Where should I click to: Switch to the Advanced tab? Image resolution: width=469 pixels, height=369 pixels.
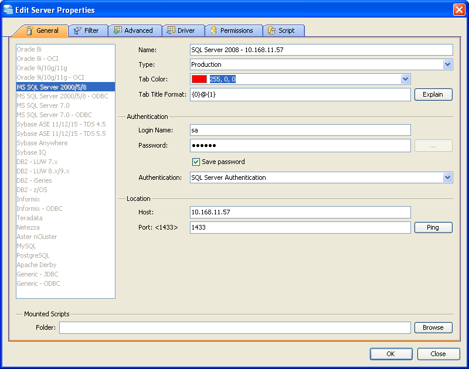pyautogui.click(x=135, y=30)
